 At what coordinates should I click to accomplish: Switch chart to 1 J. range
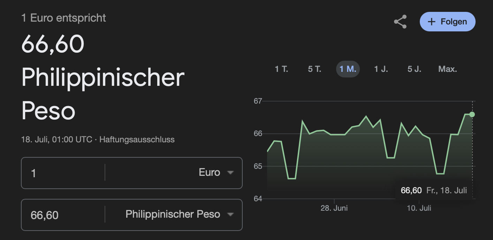[381, 69]
